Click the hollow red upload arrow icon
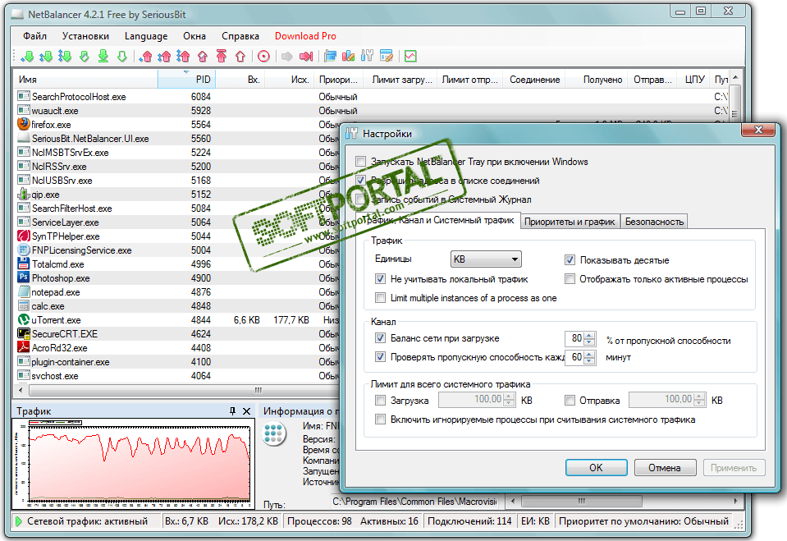This screenshot has height=541, width=787. (x=240, y=57)
